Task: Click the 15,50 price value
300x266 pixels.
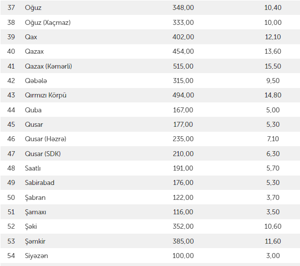Action: 273,66
